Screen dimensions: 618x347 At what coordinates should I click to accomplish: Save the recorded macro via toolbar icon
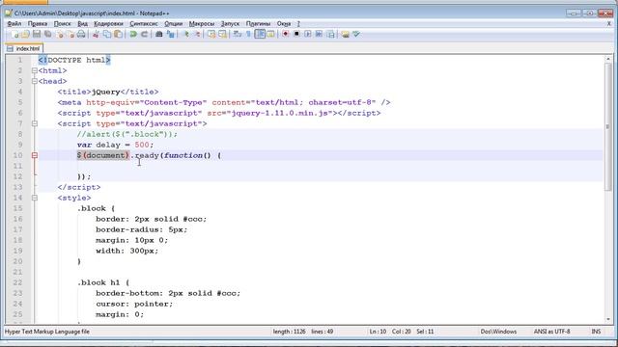point(330,35)
